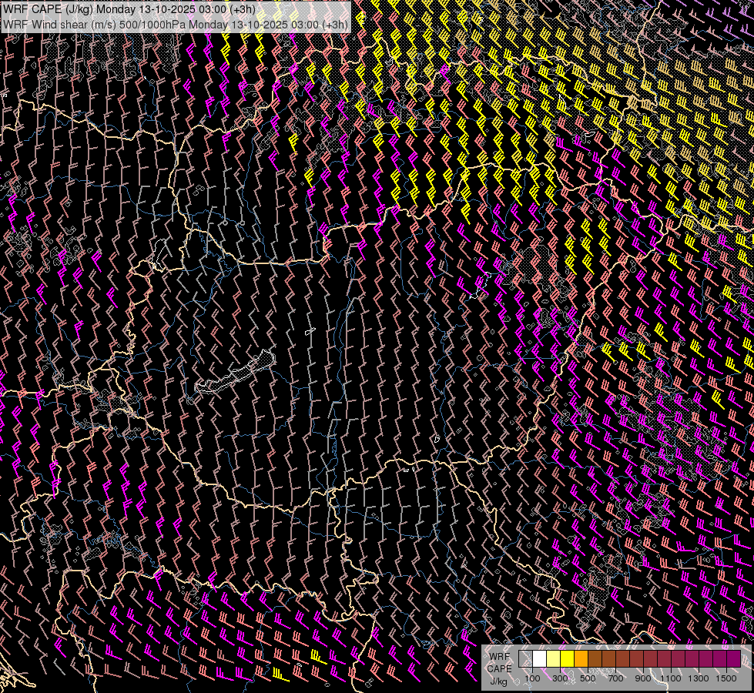Click the 100 value label in legend
The width and height of the screenshot is (754, 693).
[532, 678]
